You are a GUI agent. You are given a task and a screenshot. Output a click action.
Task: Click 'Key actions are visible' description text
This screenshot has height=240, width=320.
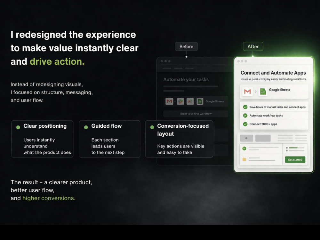coord(180,146)
